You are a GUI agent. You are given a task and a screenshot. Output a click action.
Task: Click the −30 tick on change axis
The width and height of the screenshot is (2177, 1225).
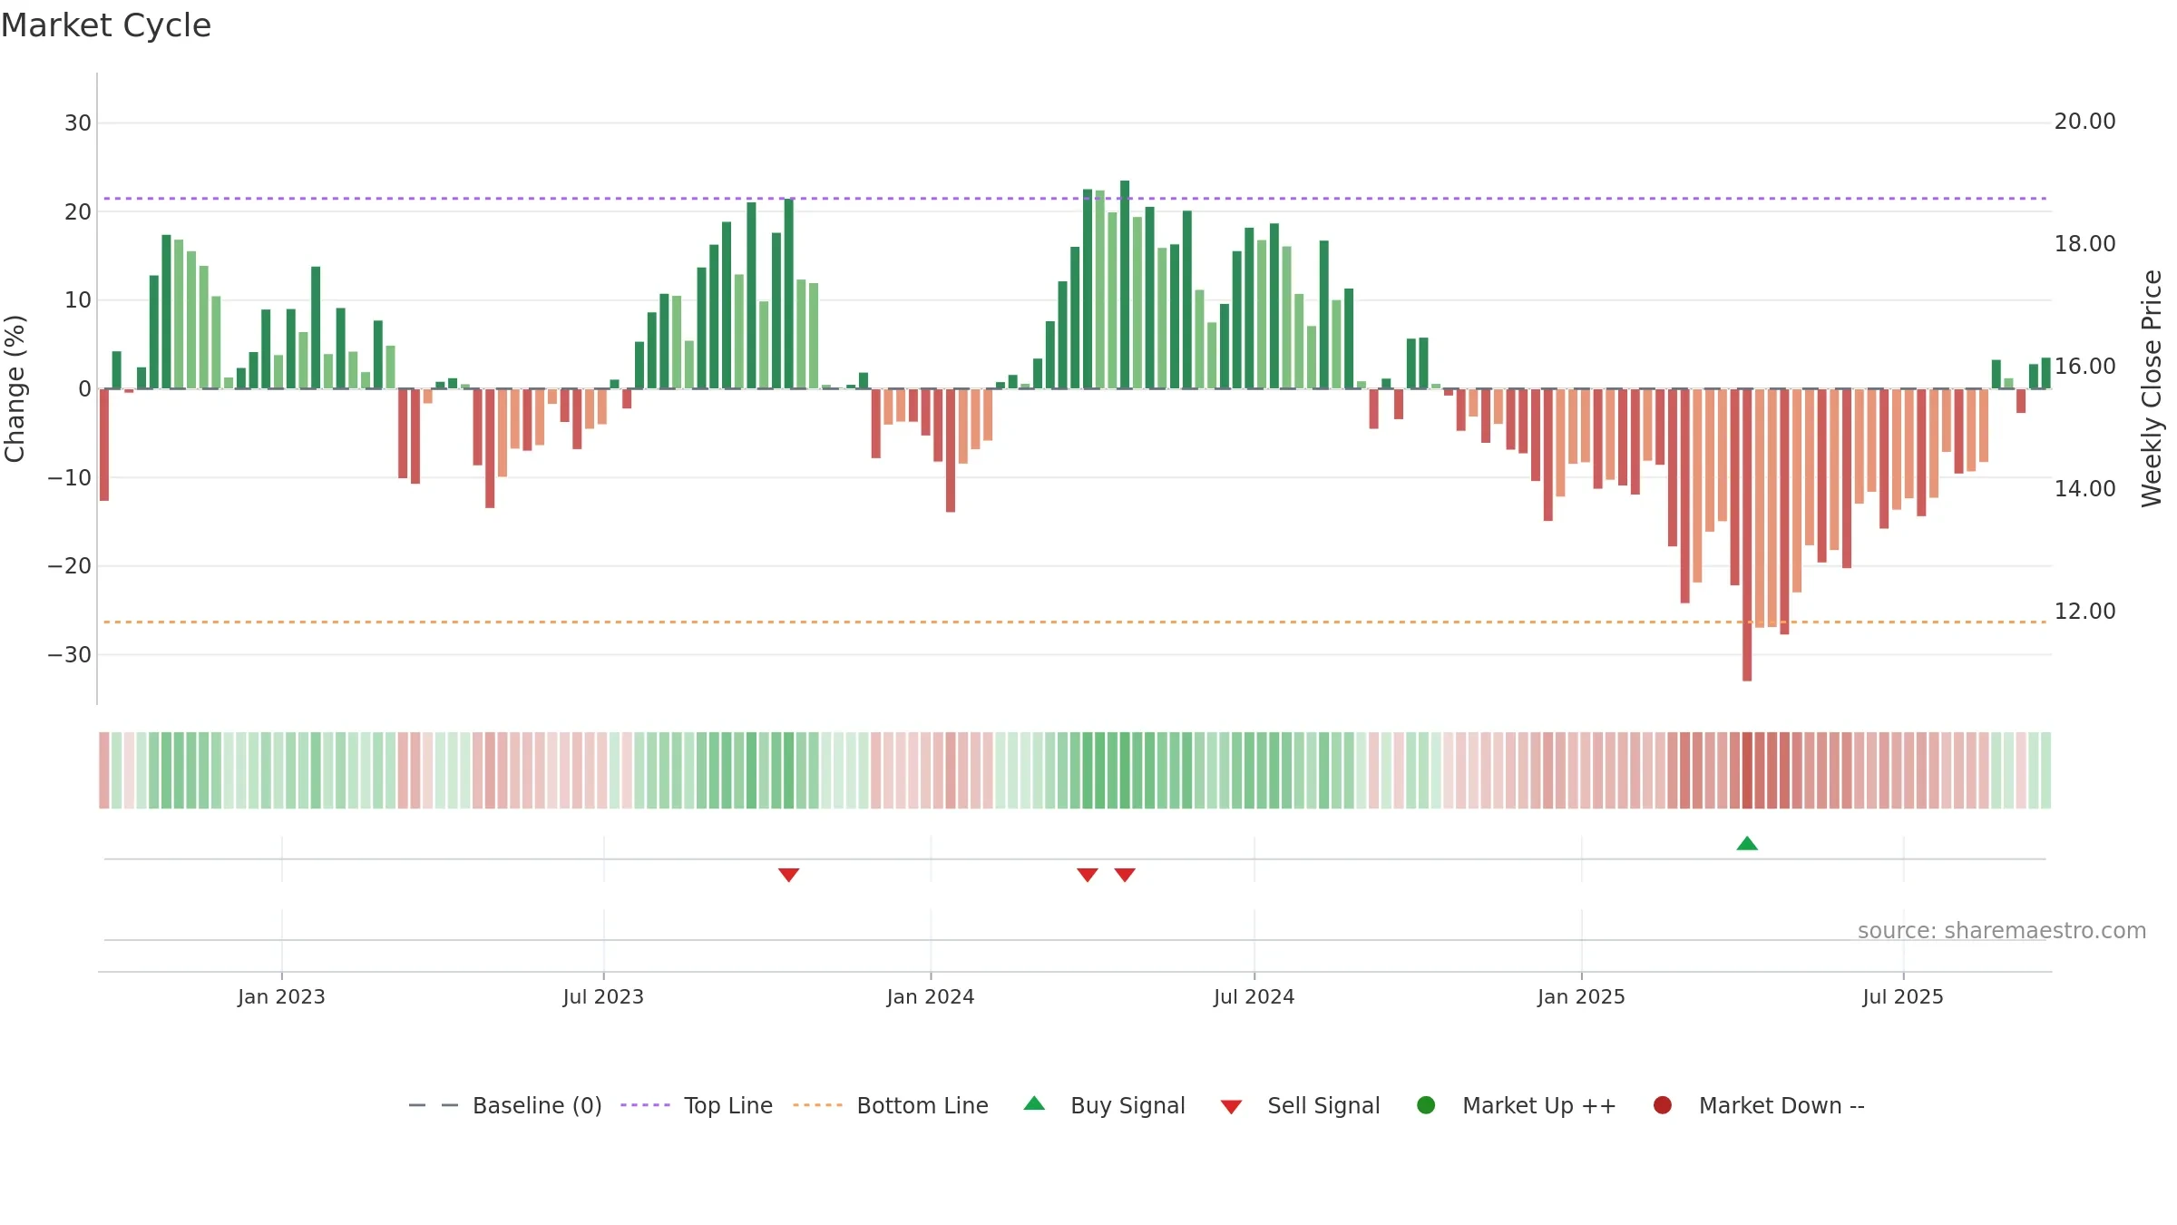tap(70, 655)
